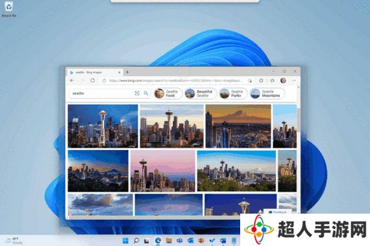Open the orange PowerPoint taskbar icon

[201, 241]
